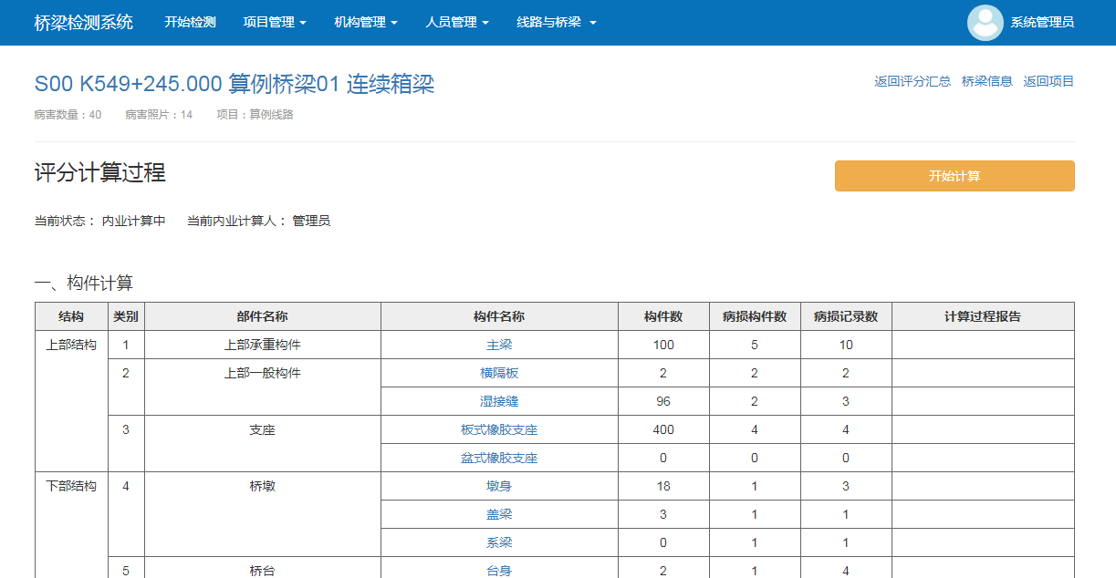This screenshot has height=578, width=1116.
Task: Select the 横隔板 component link
Action: coord(499,373)
